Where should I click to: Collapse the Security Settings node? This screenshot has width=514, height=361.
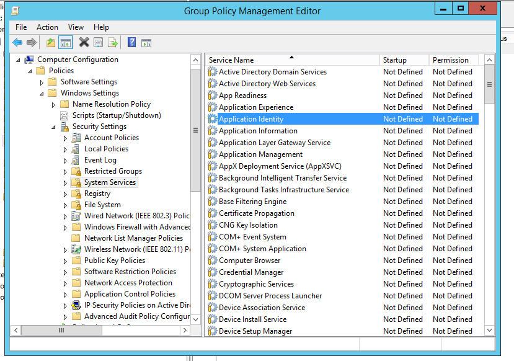(53, 127)
